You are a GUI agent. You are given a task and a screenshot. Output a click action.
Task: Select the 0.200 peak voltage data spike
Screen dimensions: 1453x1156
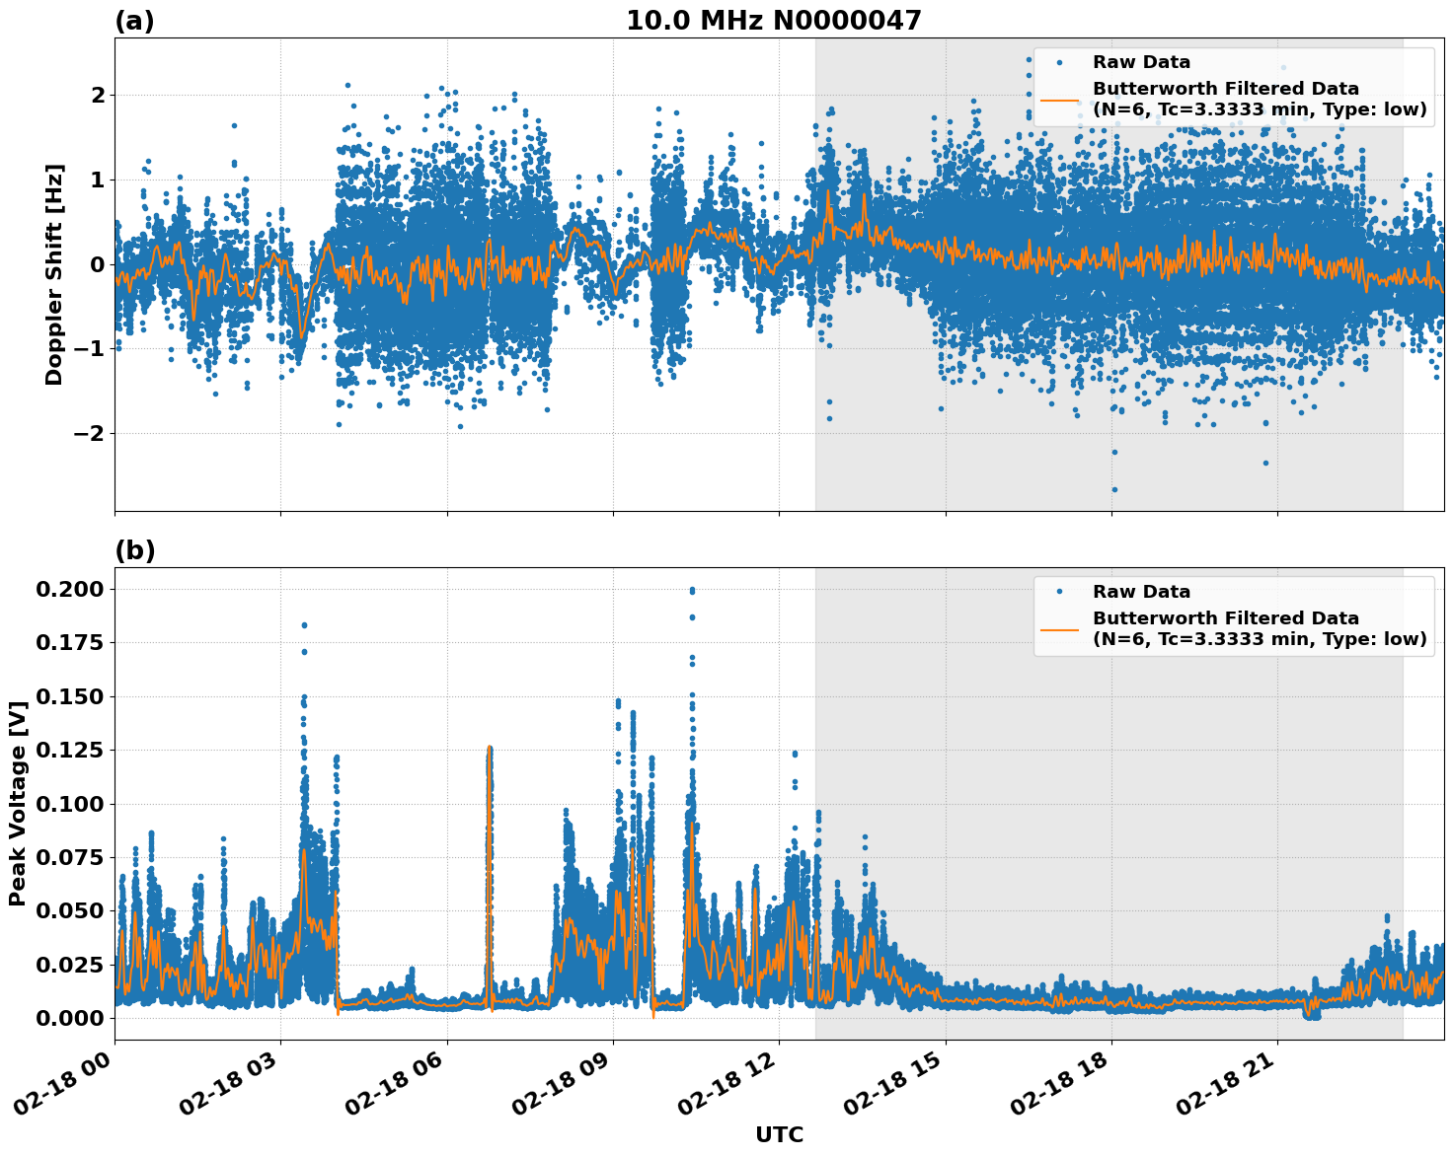tap(692, 588)
